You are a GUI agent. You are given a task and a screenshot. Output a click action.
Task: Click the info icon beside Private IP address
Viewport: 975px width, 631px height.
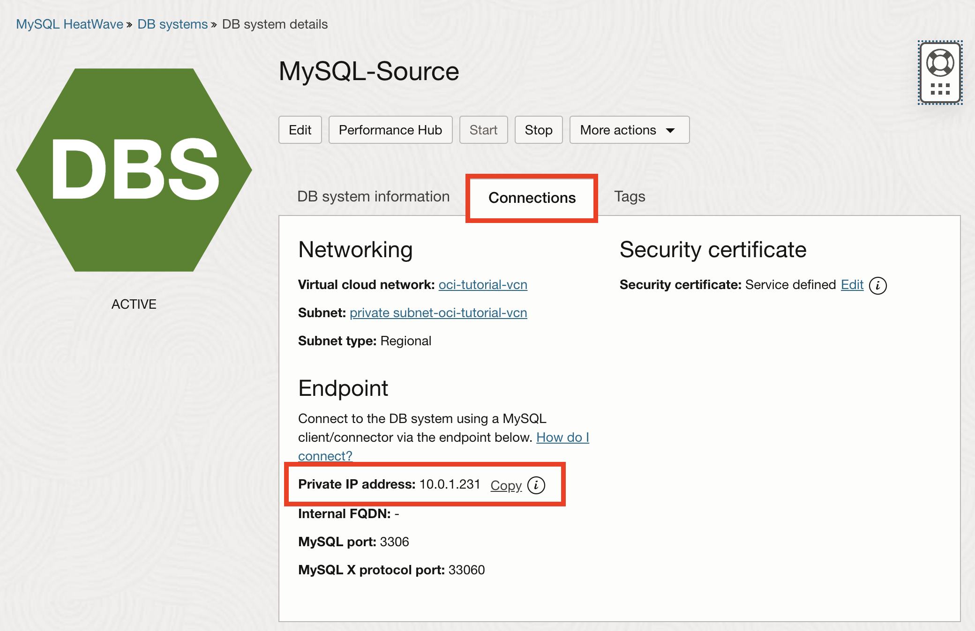pos(536,485)
